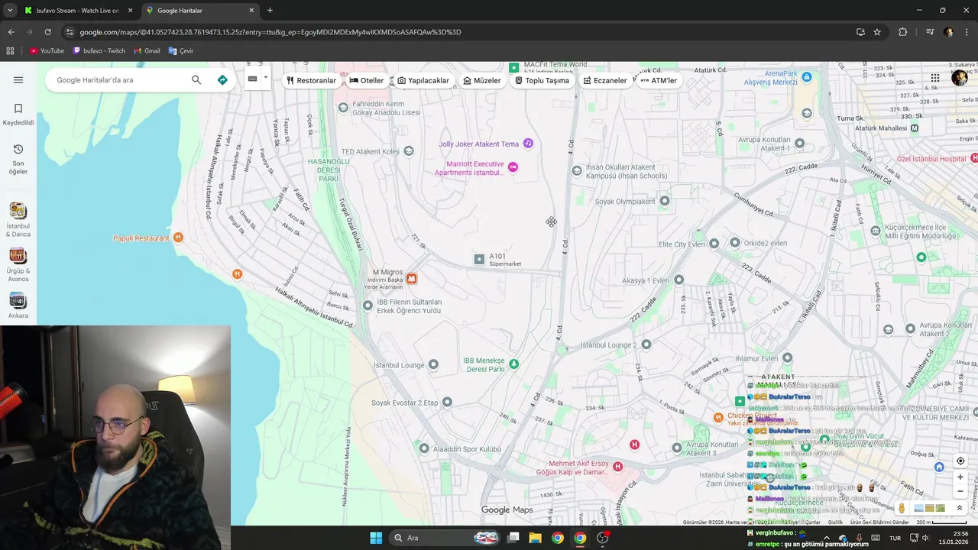This screenshot has height=550, width=978.
Task: Filter map by Müzeler
Action: tap(482, 80)
